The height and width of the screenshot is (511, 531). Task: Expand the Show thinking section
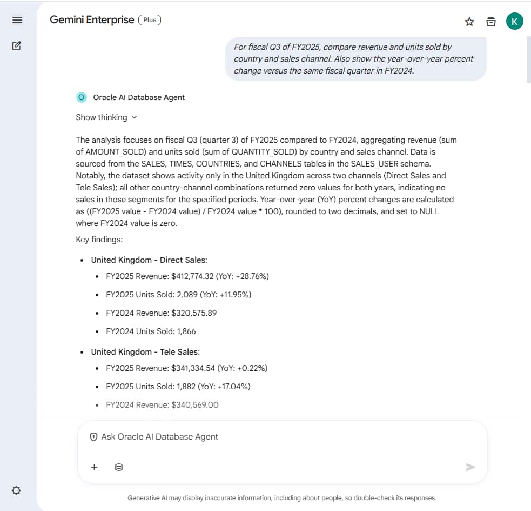(x=102, y=117)
